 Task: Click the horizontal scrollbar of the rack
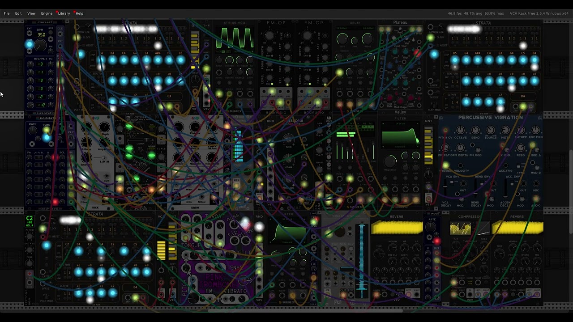point(306,310)
